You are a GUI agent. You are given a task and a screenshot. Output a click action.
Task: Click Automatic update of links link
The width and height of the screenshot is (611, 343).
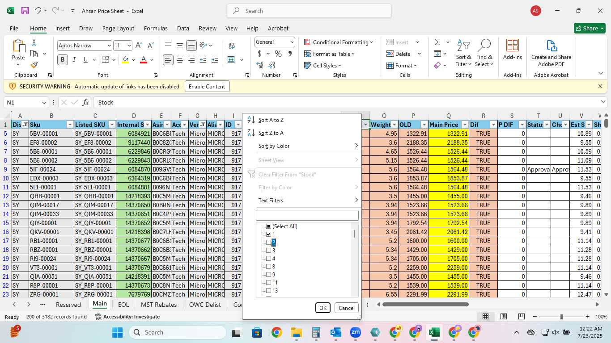click(127, 87)
